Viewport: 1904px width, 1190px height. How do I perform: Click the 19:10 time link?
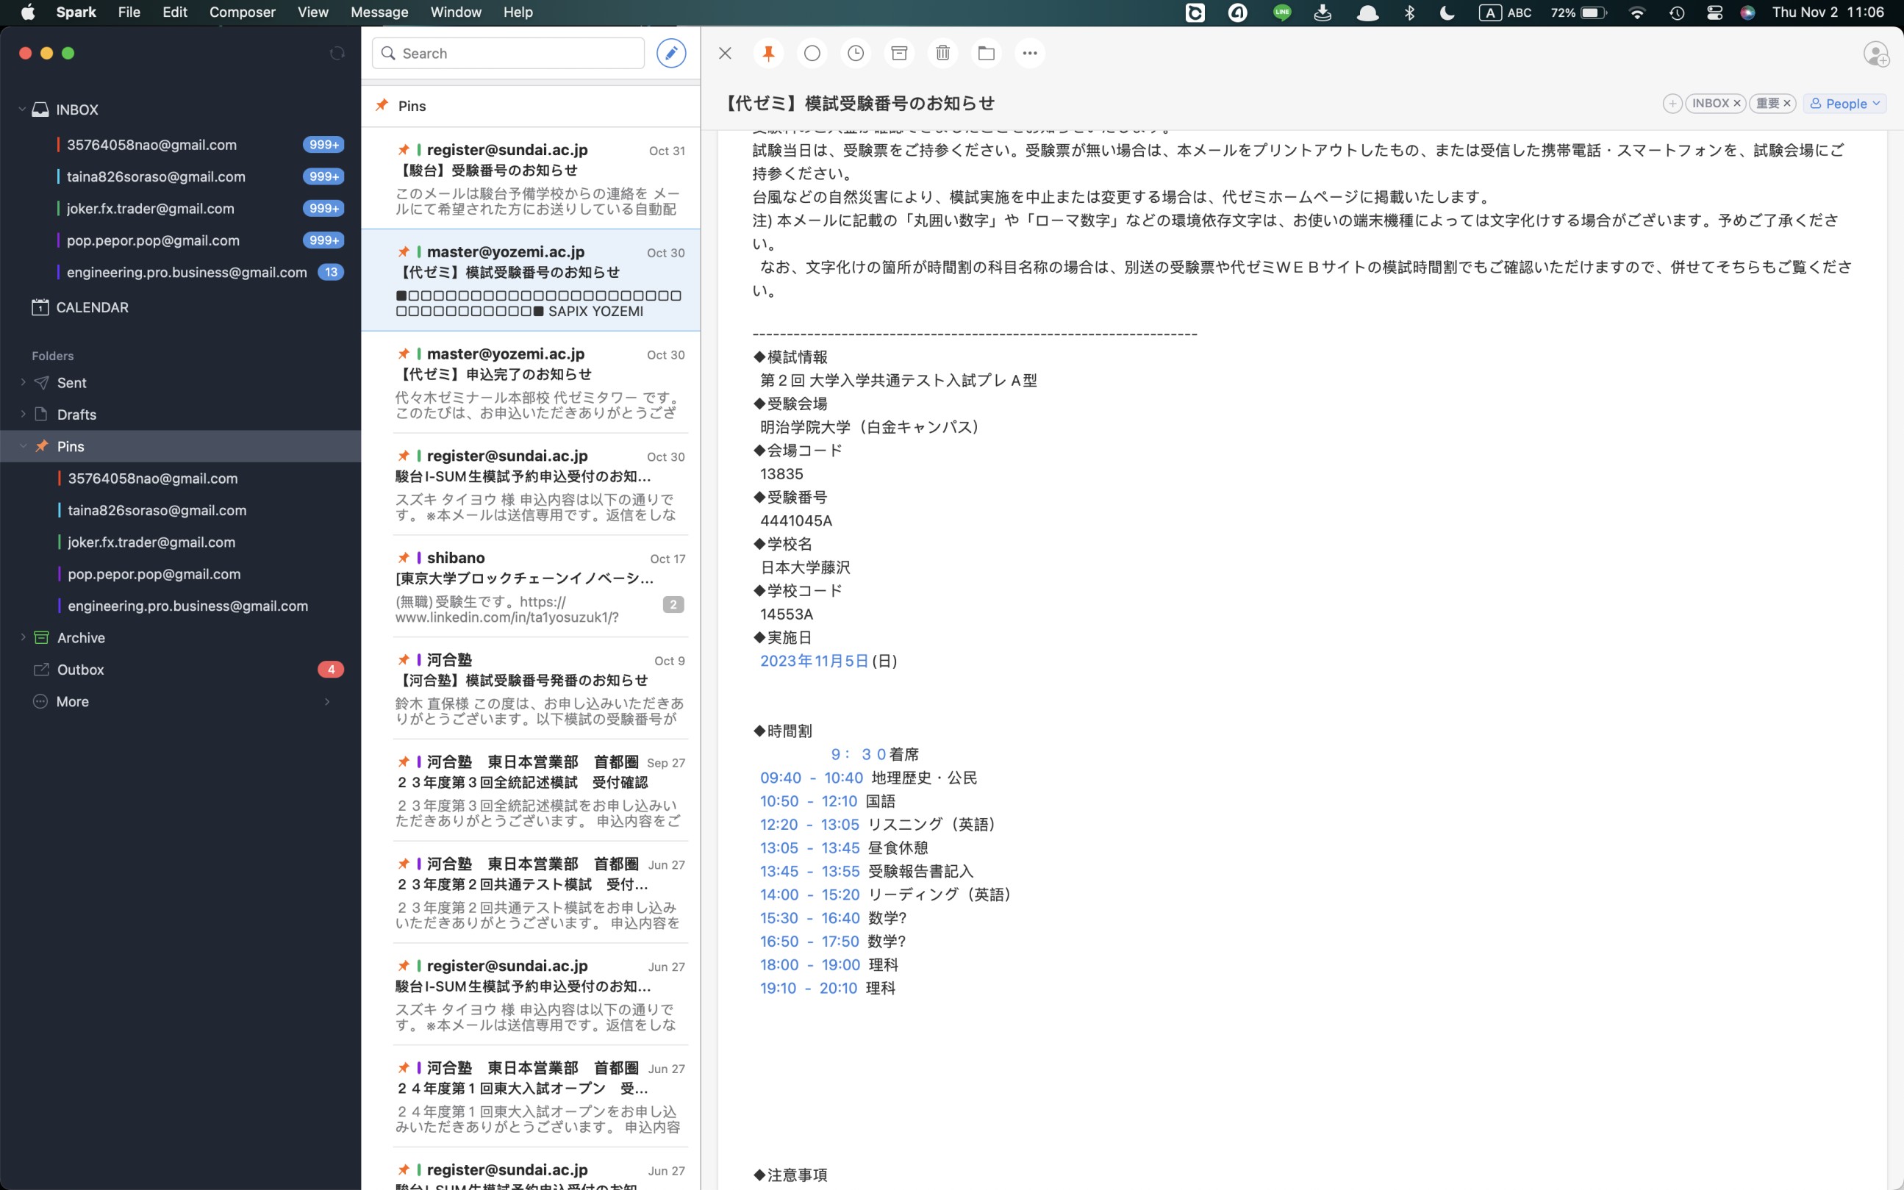click(x=778, y=988)
